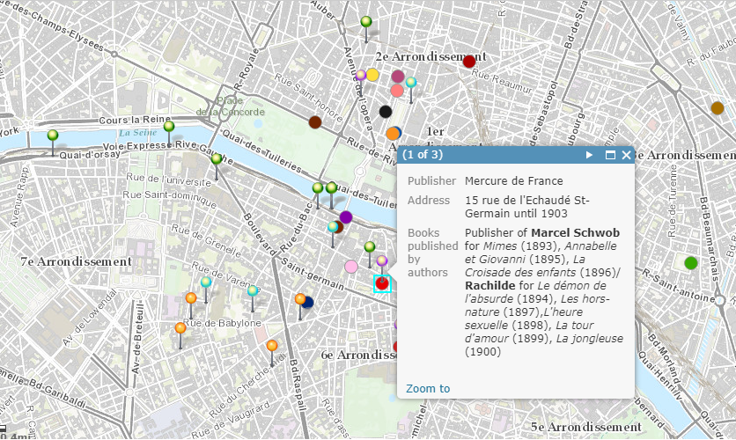Select orange pin below Rue de Babylone label
The image size is (736, 440).
(180, 328)
